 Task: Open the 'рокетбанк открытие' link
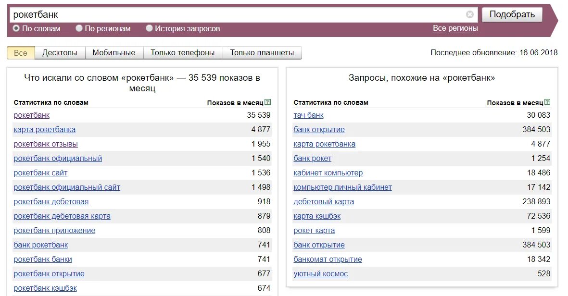click(49, 274)
